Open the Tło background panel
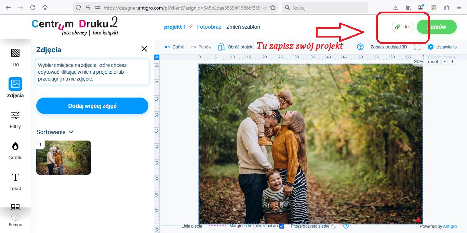Viewport: 467px width, 233px height. 15,57
